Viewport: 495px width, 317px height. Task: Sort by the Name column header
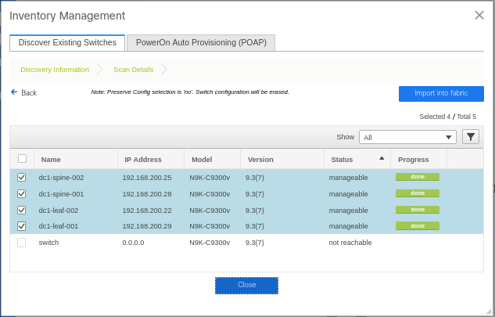tap(51, 160)
